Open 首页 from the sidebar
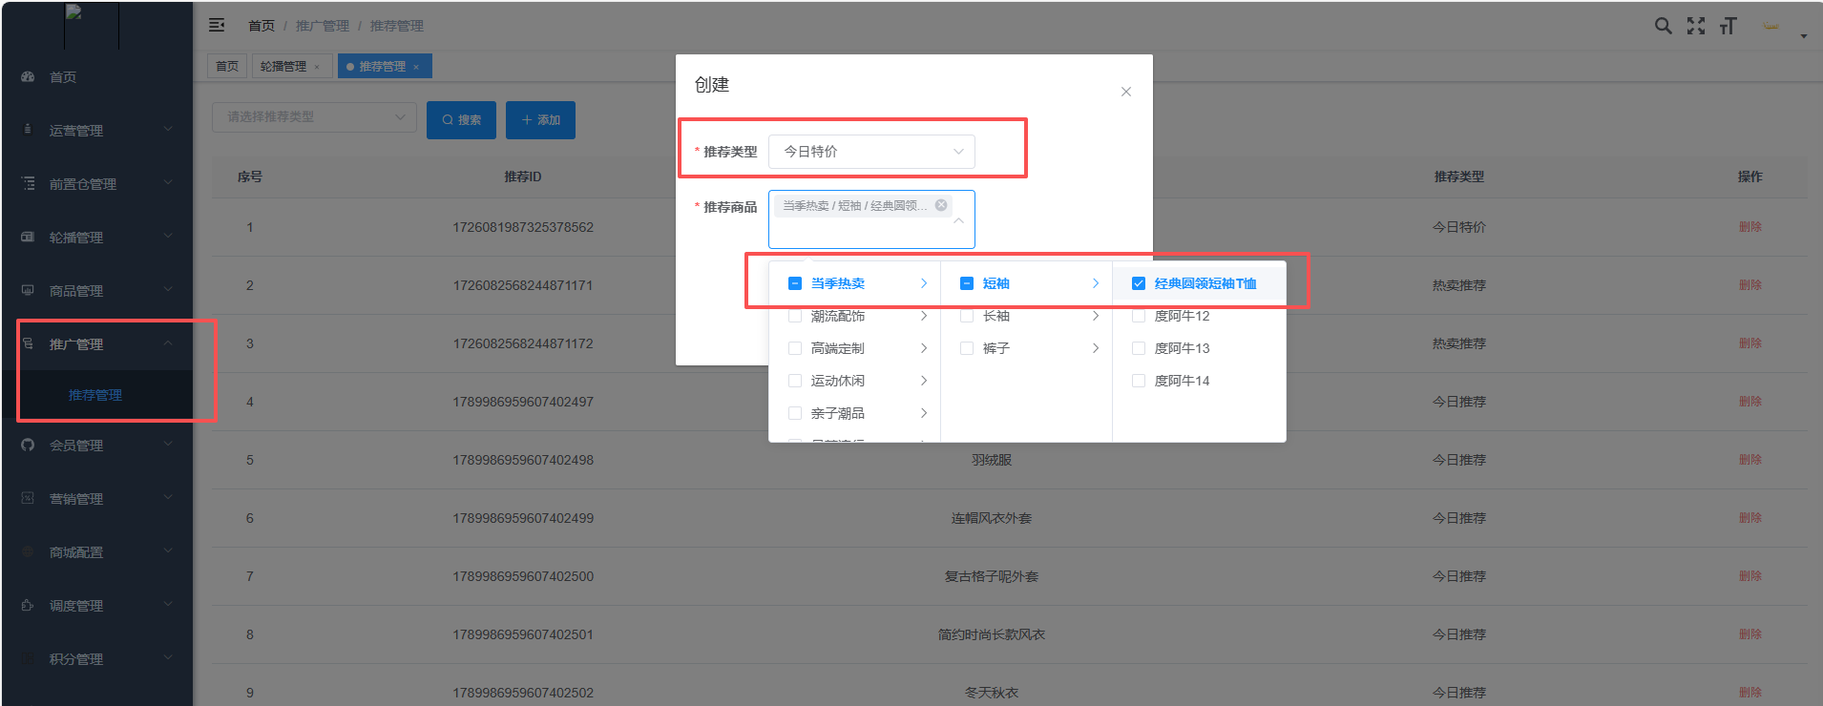The image size is (1823, 706). pyautogui.click(x=63, y=77)
